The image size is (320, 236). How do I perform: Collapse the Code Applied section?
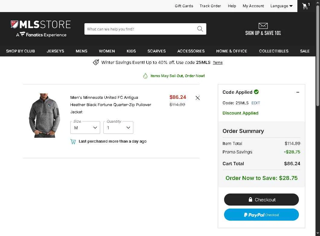point(298,92)
